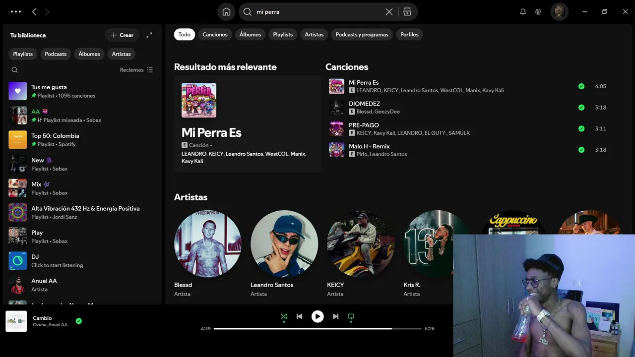Open the DJ item in library
The height and width of the screenshot is (357, 635).
point(82,261)
